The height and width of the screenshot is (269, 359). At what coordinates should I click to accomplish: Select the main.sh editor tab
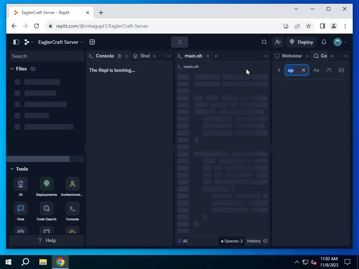[x=190, y=56]
